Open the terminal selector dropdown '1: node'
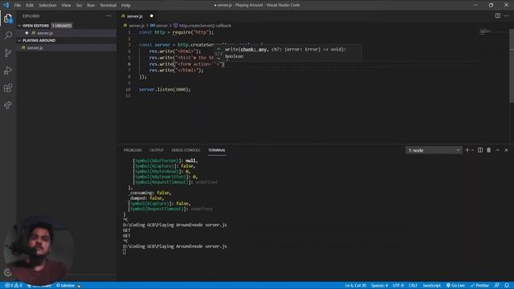The image size is (514, 289). [434, 150]
